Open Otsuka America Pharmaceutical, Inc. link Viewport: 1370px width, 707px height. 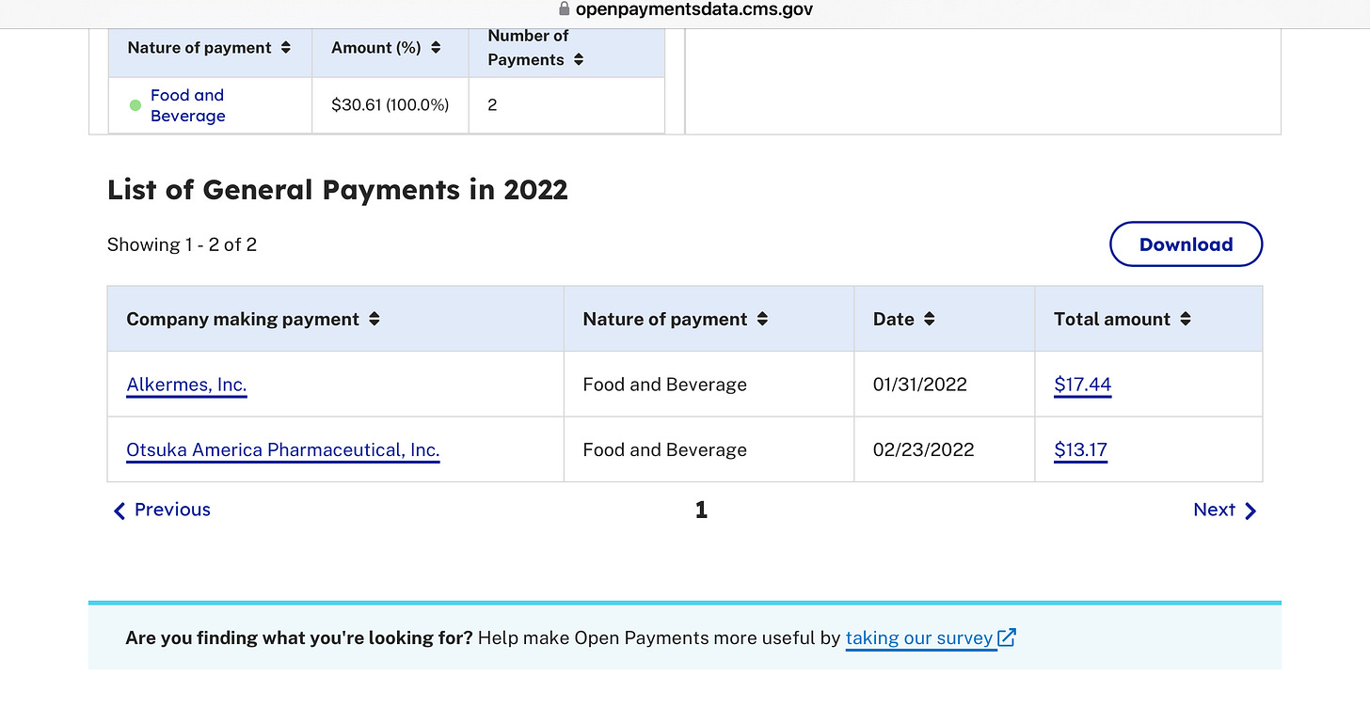(283, 449)
